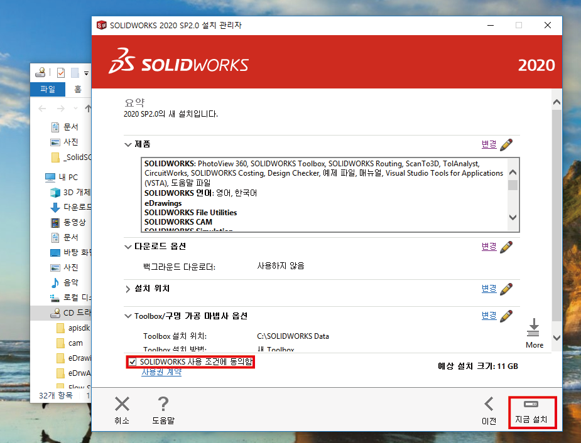581x443 pixels.
Task: Select 다운로드 in Explorer tree
Action: pyautogui.click(x=71, y=207)
